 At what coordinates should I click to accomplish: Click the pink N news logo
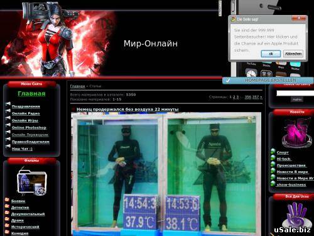click(x=297, y=133)
